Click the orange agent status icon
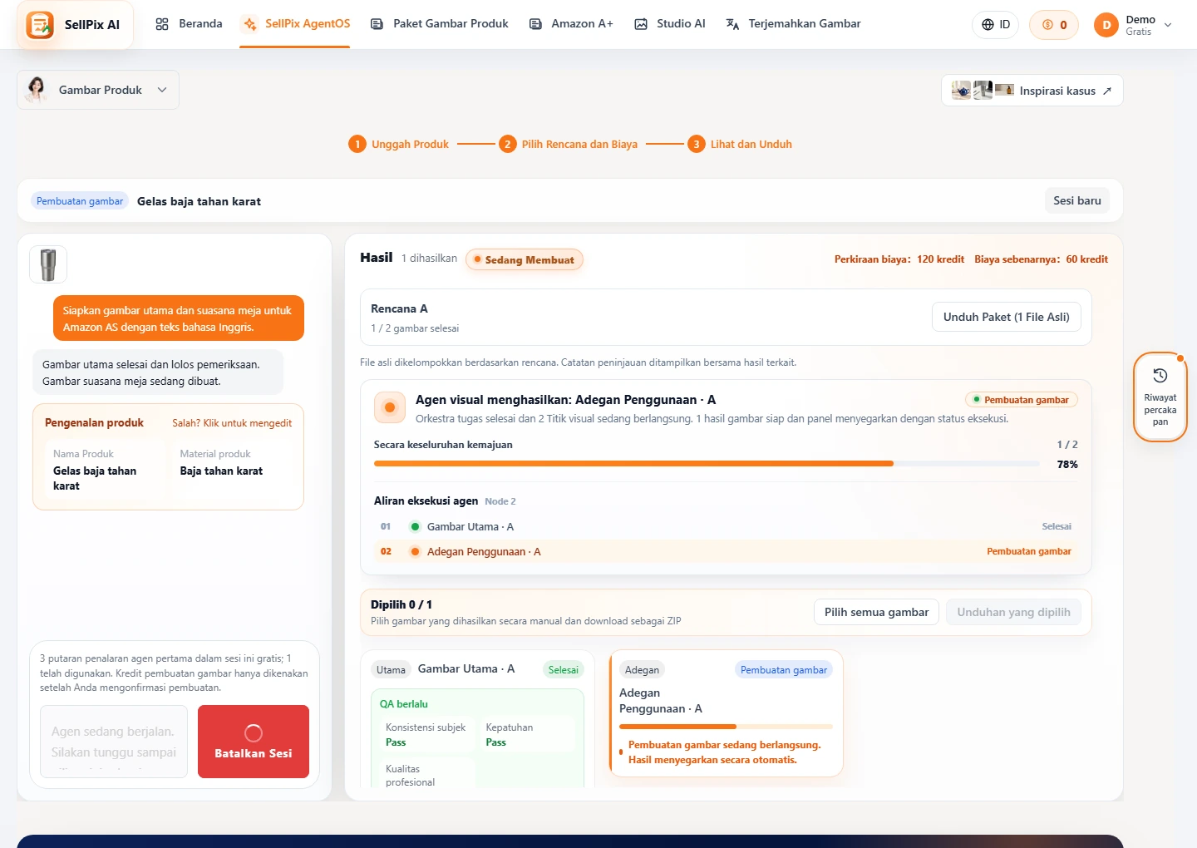The image size is (1197, 848). coord(390,407)
